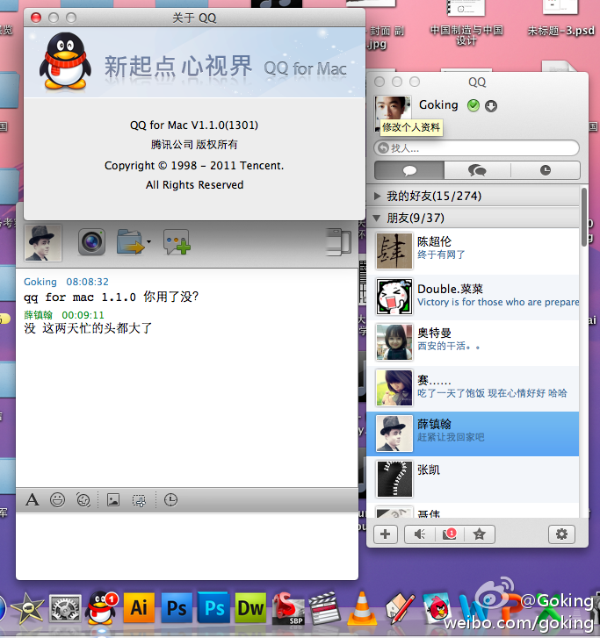Switch to the contacts chat bubble tab
600x638 pixels.
pos(409,170)
